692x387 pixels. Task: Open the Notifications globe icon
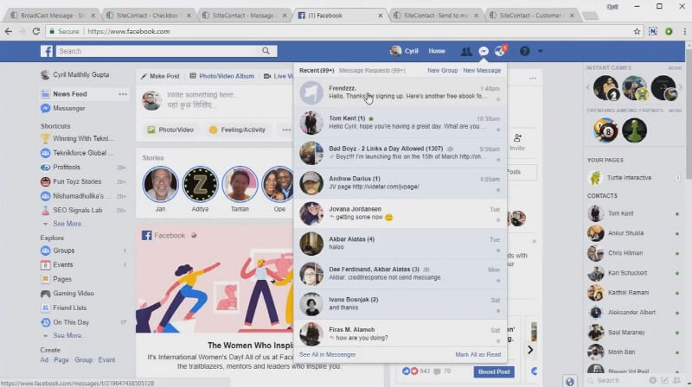pyautogui.click(x=500, y=52)
